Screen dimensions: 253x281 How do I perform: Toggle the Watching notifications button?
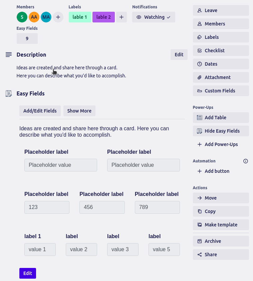click(154, 17)
